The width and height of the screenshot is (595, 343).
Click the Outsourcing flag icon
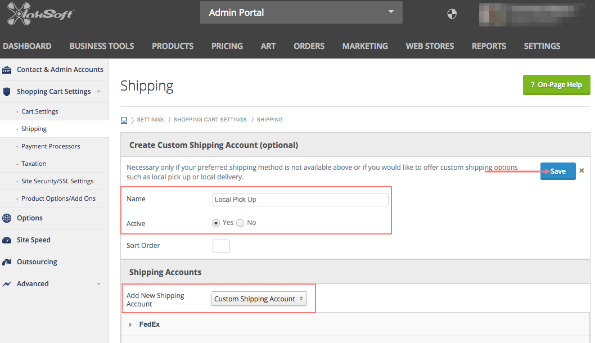tap(7, 261)
